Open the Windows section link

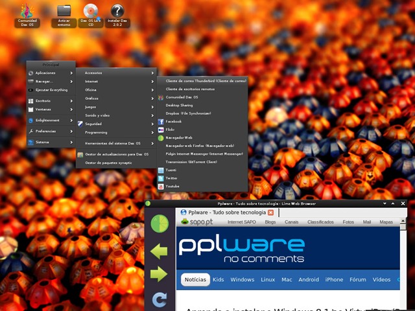tap(242, 280)
